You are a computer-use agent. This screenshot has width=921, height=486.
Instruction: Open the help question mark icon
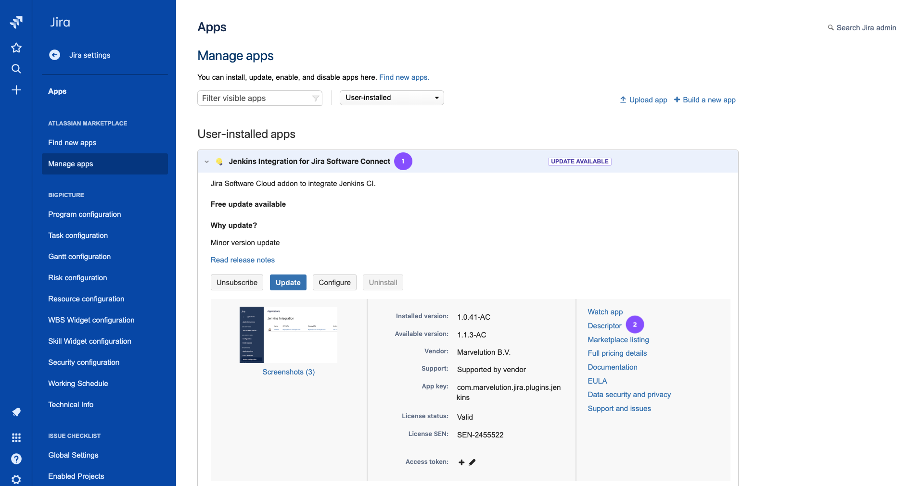click(16, 459)
